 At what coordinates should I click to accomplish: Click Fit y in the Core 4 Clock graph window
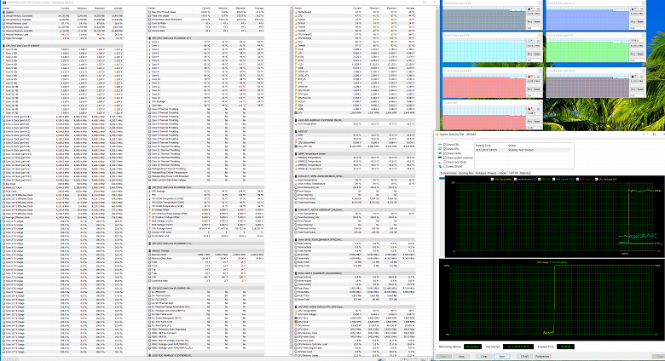tap(529, 89)
